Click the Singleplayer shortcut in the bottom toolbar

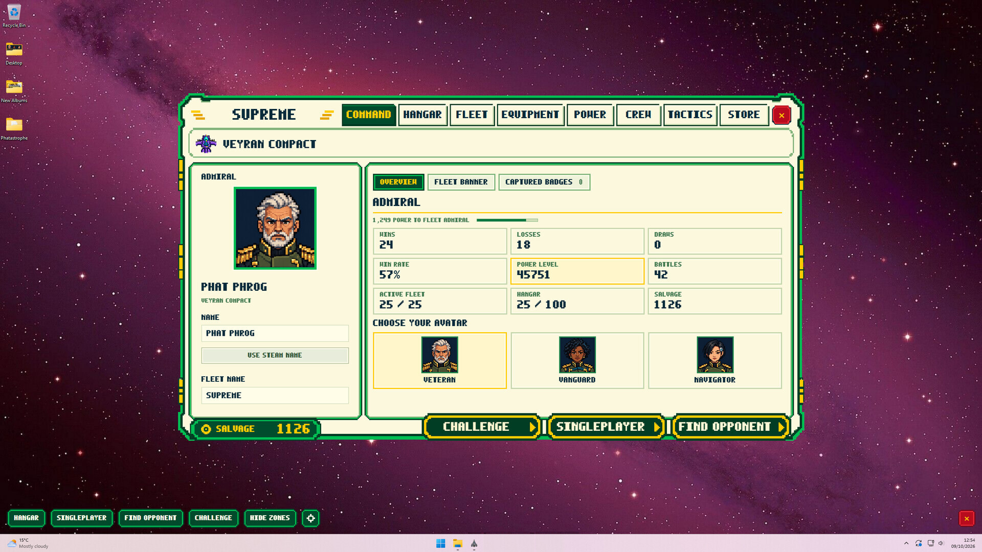click(81, 518)
